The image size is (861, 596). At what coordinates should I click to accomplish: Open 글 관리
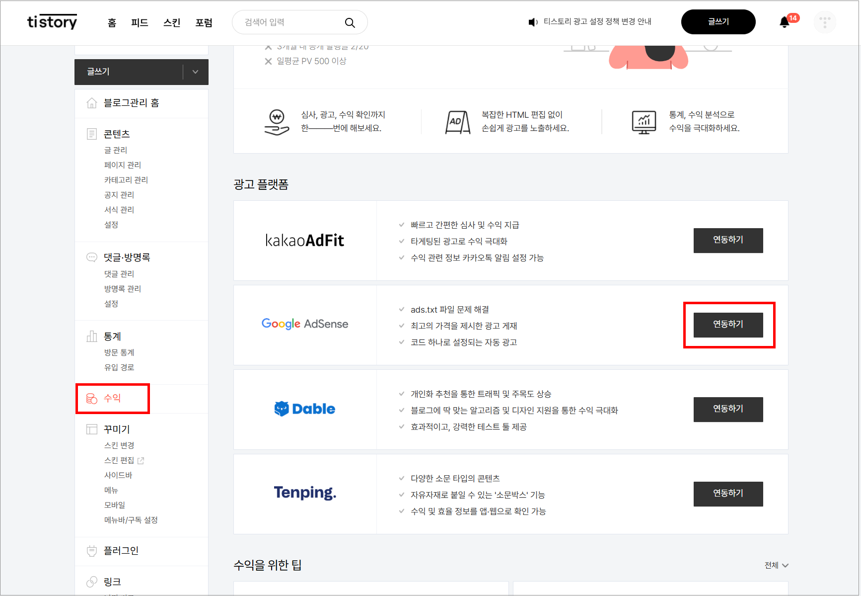pyautogui.click(x=116, y=150)
